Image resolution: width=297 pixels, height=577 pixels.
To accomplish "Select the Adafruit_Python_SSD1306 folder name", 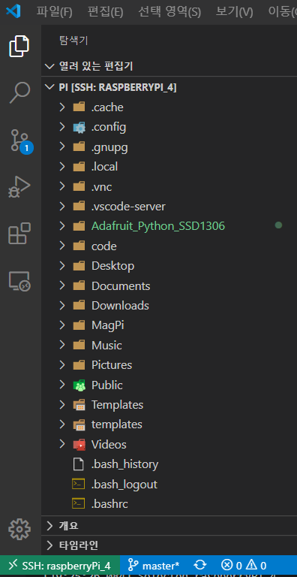I will click(158, 226).
